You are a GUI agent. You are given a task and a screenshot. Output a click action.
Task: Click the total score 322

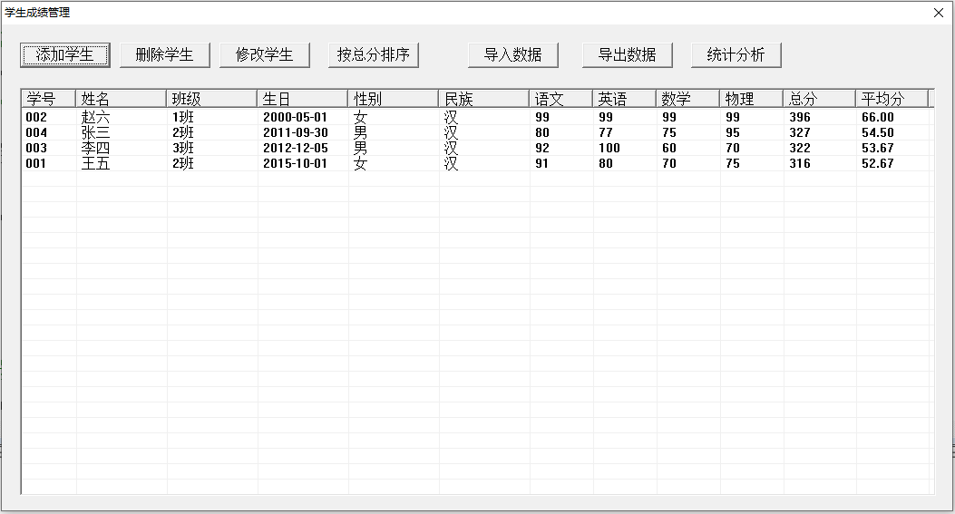[800, 148]
